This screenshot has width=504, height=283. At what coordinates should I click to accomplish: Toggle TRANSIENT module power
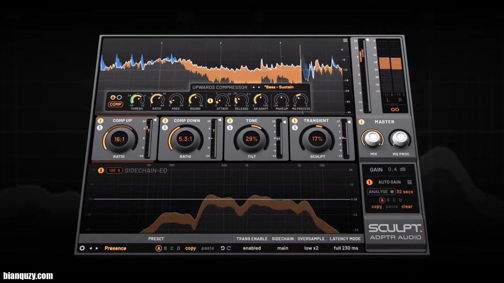[x=295, y=121]
